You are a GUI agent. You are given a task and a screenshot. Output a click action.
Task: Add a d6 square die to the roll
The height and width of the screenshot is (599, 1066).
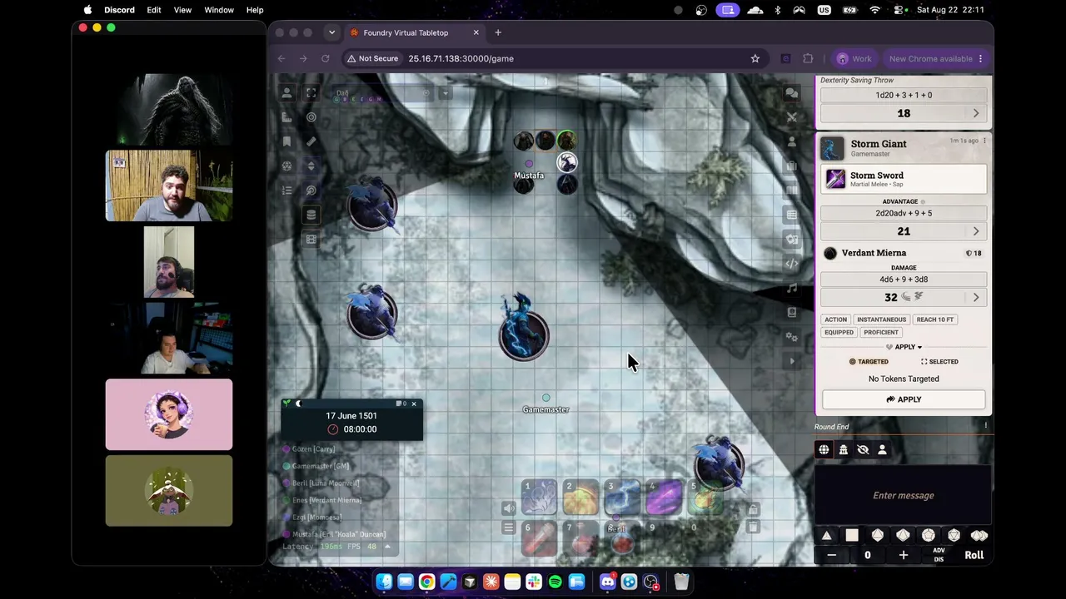(x=852, y=536)
